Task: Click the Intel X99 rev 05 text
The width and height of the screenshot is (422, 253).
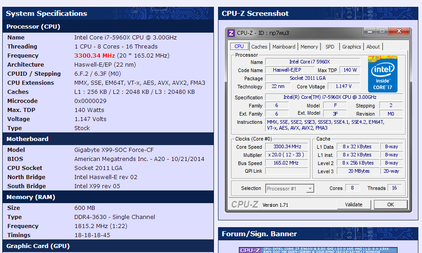Action: point(97,186)
